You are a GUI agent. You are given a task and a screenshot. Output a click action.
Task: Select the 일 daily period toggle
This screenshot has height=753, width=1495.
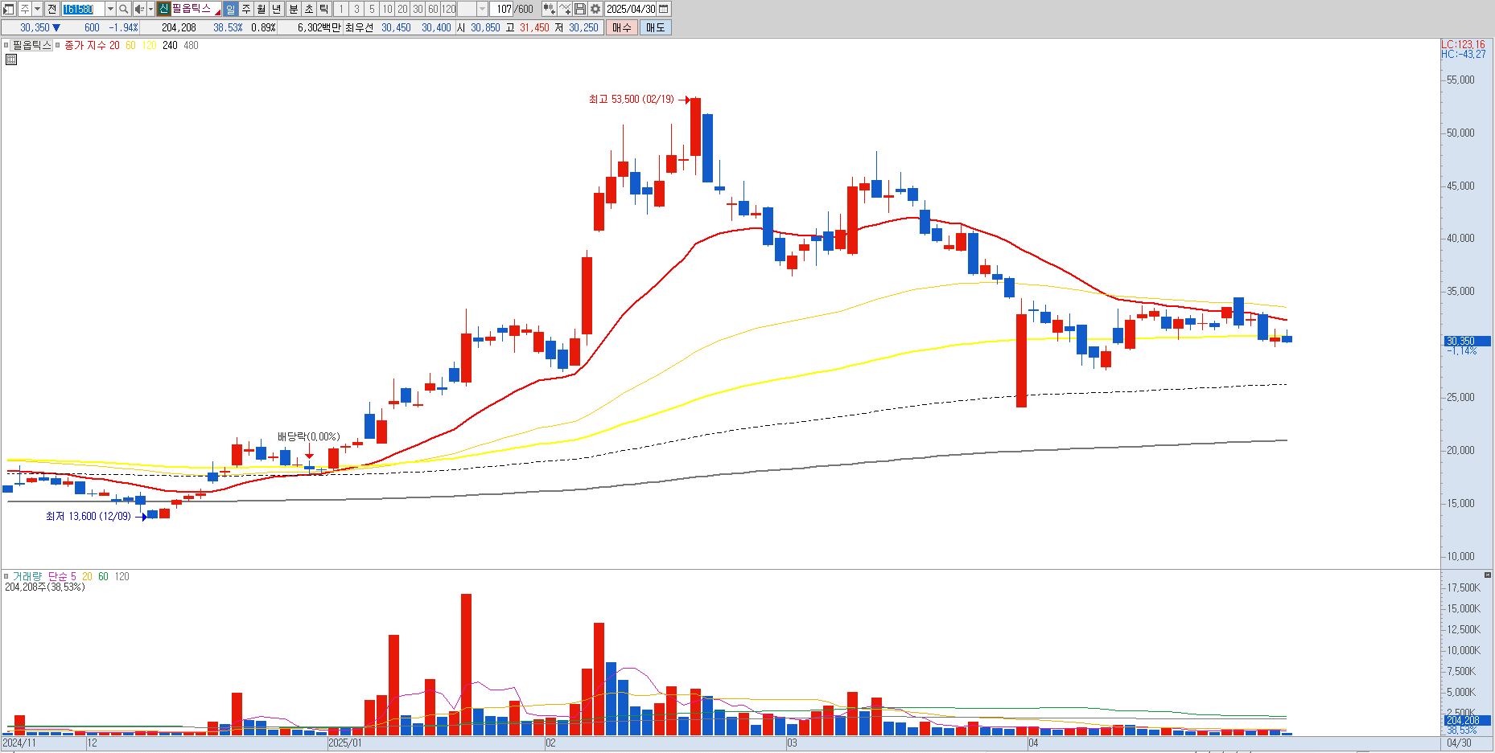[x=230, y=9]
